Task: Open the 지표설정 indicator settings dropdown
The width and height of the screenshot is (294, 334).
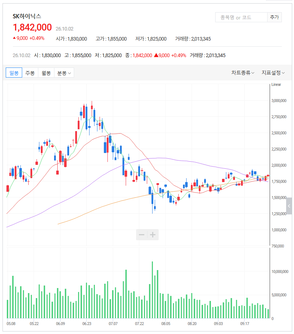Action: coord(273,73)
